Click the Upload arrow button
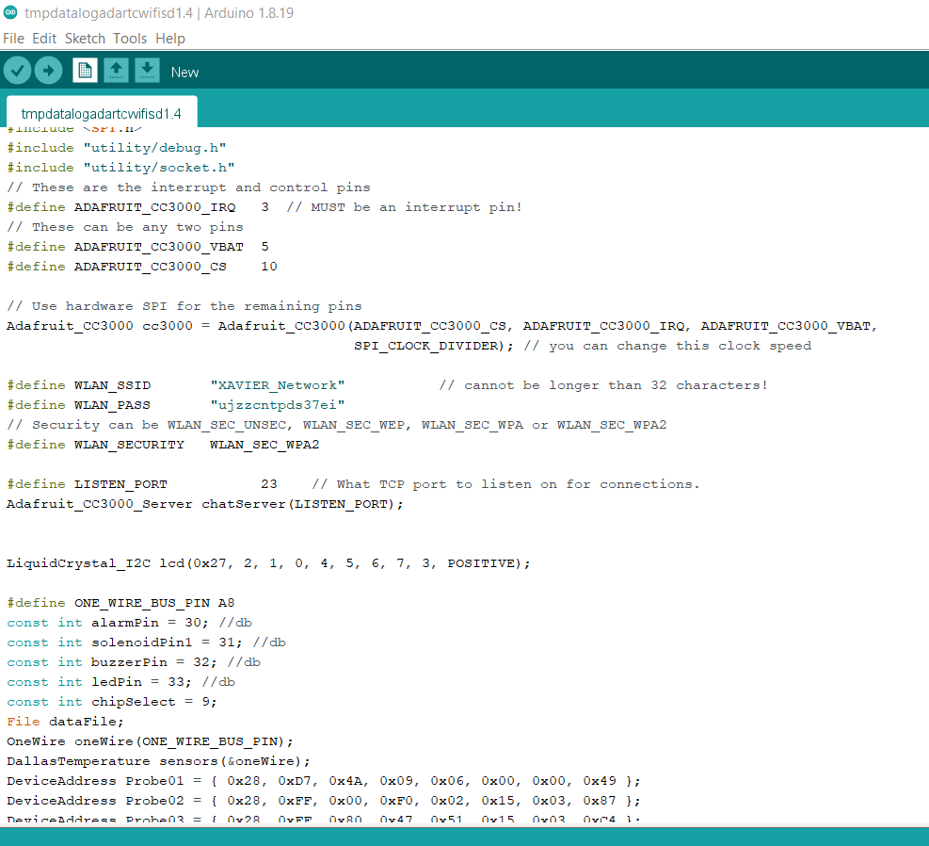This screenshot has width=929, height=846. (x=49, y=71)
